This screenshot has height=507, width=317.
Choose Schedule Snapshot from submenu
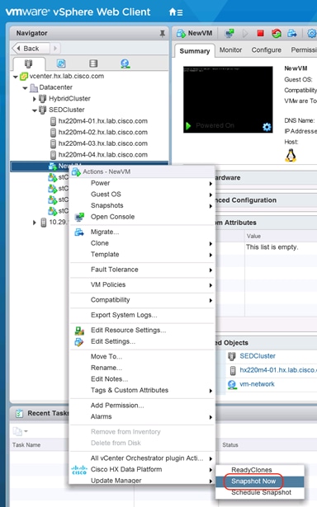pos(261,493)
